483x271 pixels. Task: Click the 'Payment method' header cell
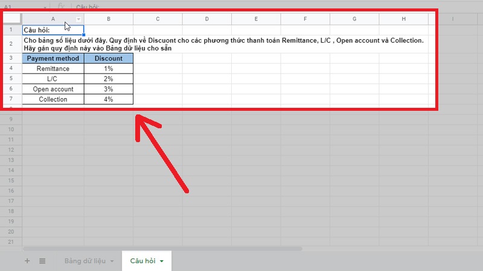[53, 58]
